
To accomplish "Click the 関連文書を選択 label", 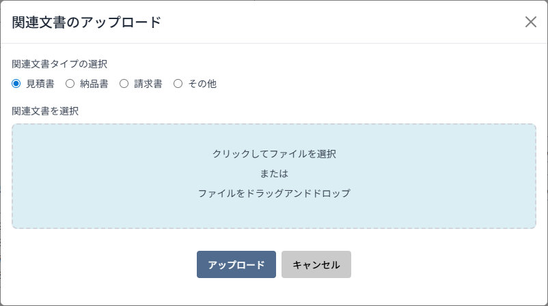I will (x=45, y=110).
